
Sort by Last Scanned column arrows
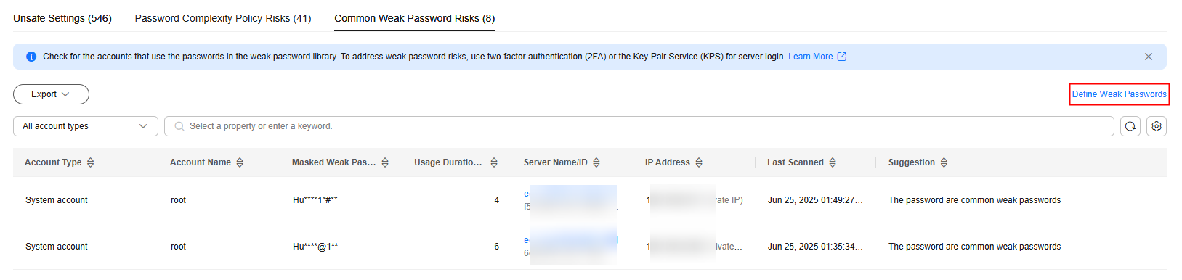click(833, 162)
